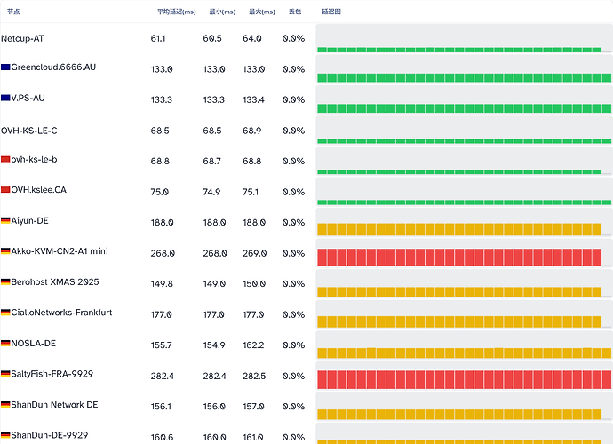Select the Berohost XMAS 2025 node name
Screen dimensions: 613x444
coord(55,281)
